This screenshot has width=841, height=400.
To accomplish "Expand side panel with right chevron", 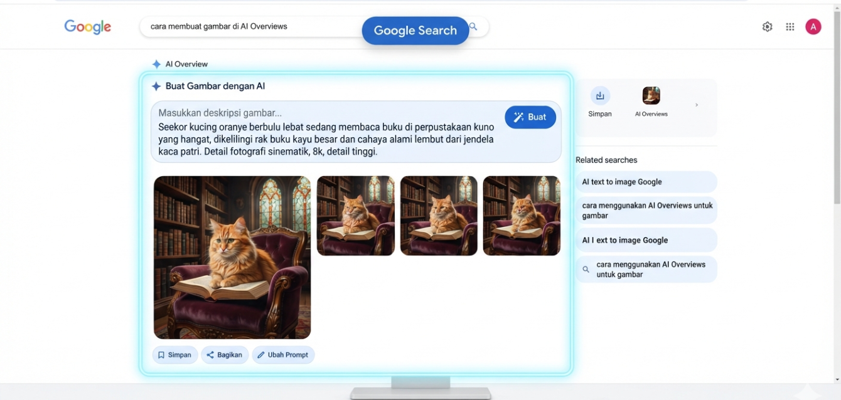I will (x=696, y=105).
